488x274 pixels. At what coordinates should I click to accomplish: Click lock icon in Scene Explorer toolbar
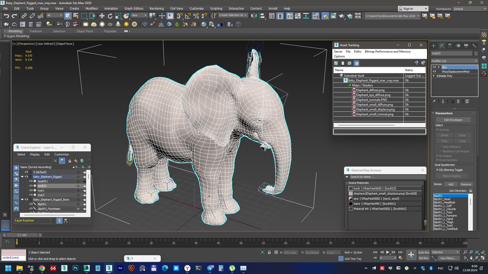point(70,161)
